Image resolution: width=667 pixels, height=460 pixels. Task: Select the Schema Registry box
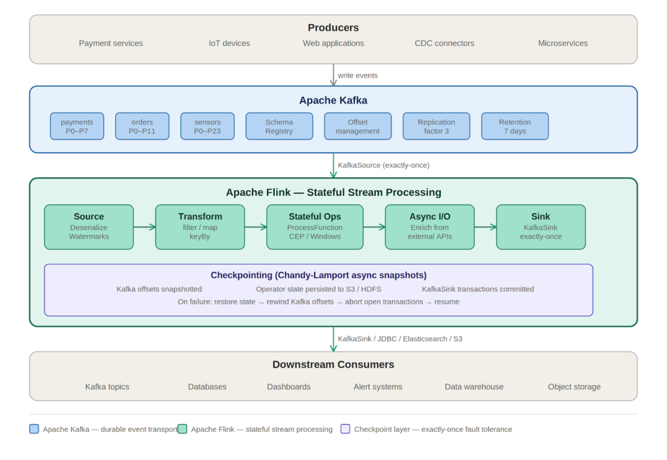[279, 126]
